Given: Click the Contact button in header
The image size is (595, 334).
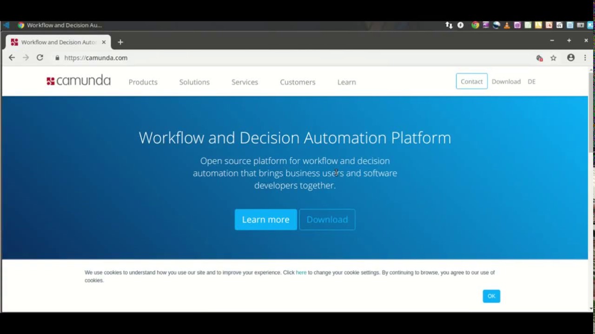Looking at the screenshot, I should [x=472, y=81].
